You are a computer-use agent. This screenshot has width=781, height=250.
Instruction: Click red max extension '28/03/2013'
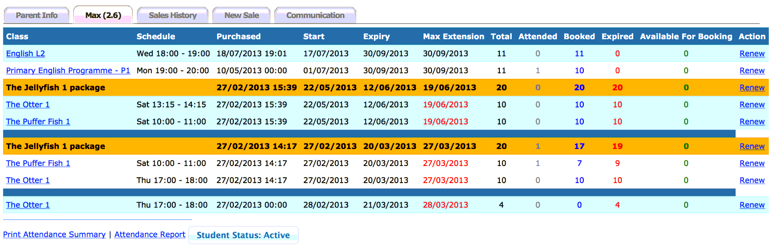(446, 205)
